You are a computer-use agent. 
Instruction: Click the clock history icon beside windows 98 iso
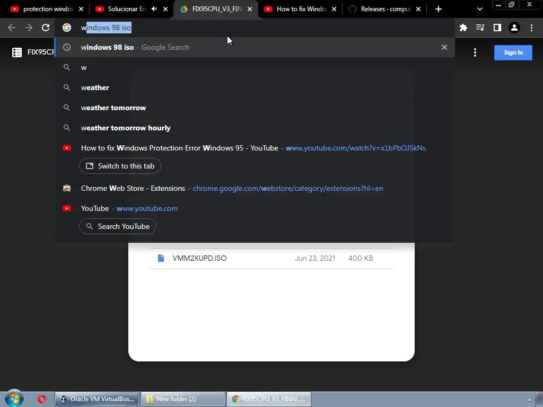67,47
